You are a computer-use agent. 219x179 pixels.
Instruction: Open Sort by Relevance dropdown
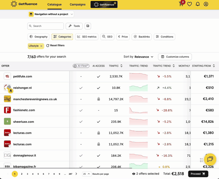(139, 57)
